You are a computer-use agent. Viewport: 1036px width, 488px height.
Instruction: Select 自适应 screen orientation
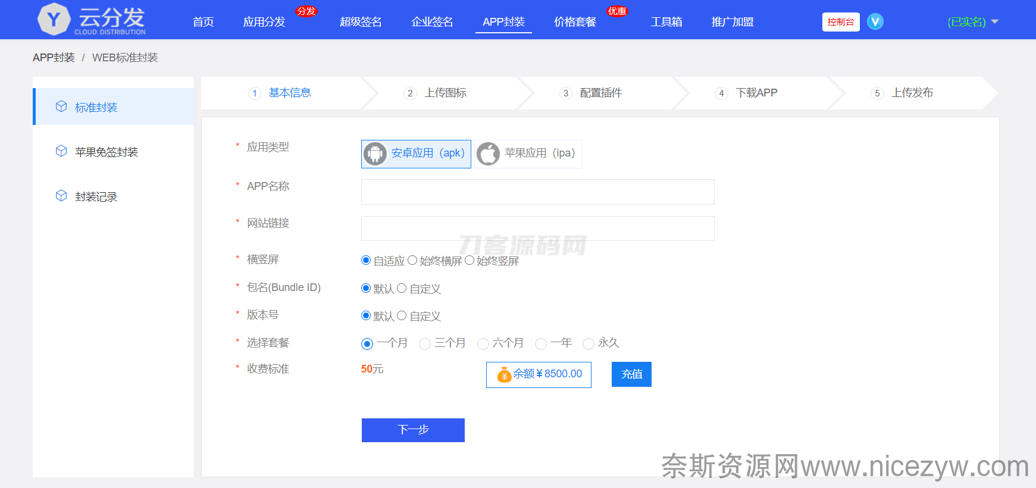click(366, 260)
